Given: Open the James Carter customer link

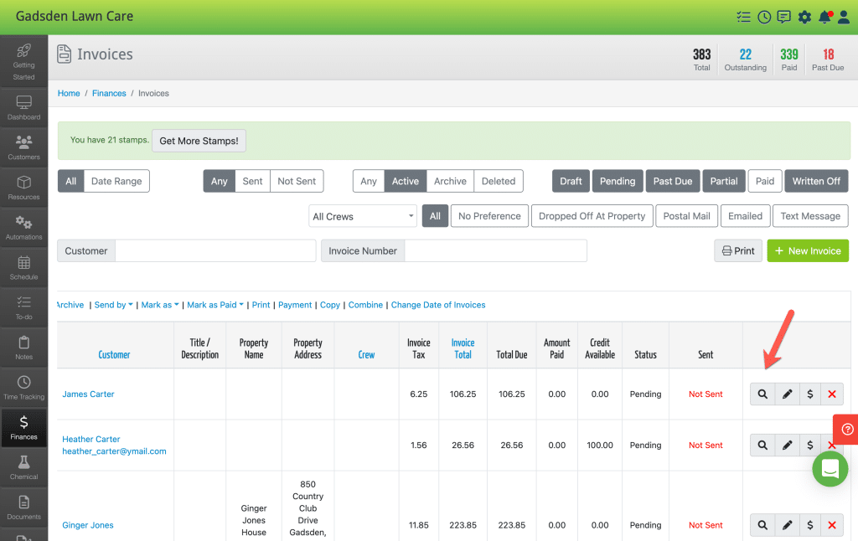Looking at the screenshot, I should coord(88,394).
